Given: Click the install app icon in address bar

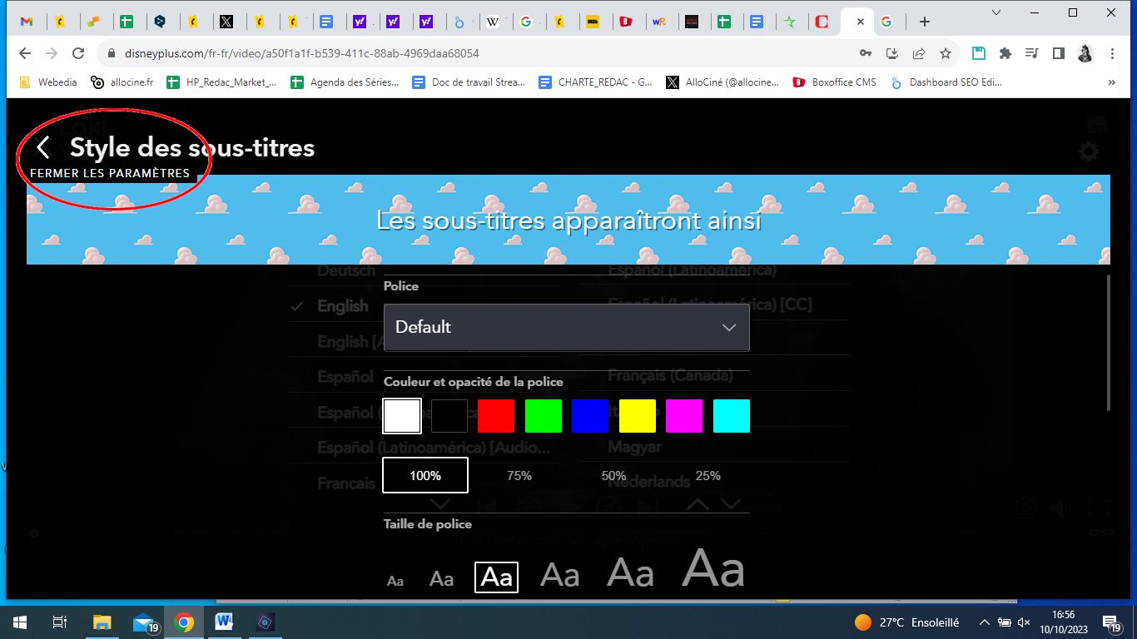Looking at the screenshot, I should [x=892, y=53].
